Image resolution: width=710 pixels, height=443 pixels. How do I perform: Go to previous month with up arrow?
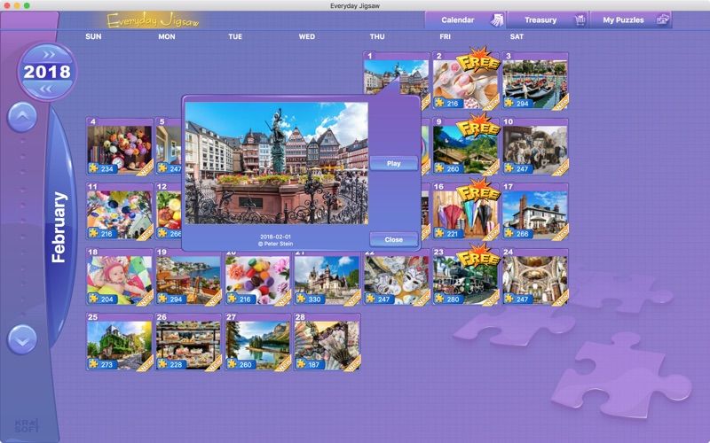point(22,117)
